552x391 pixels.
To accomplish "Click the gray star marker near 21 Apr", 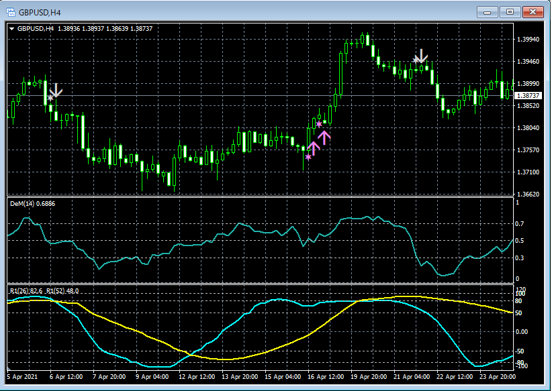I will pyautogui.click(x=416, y=61).
